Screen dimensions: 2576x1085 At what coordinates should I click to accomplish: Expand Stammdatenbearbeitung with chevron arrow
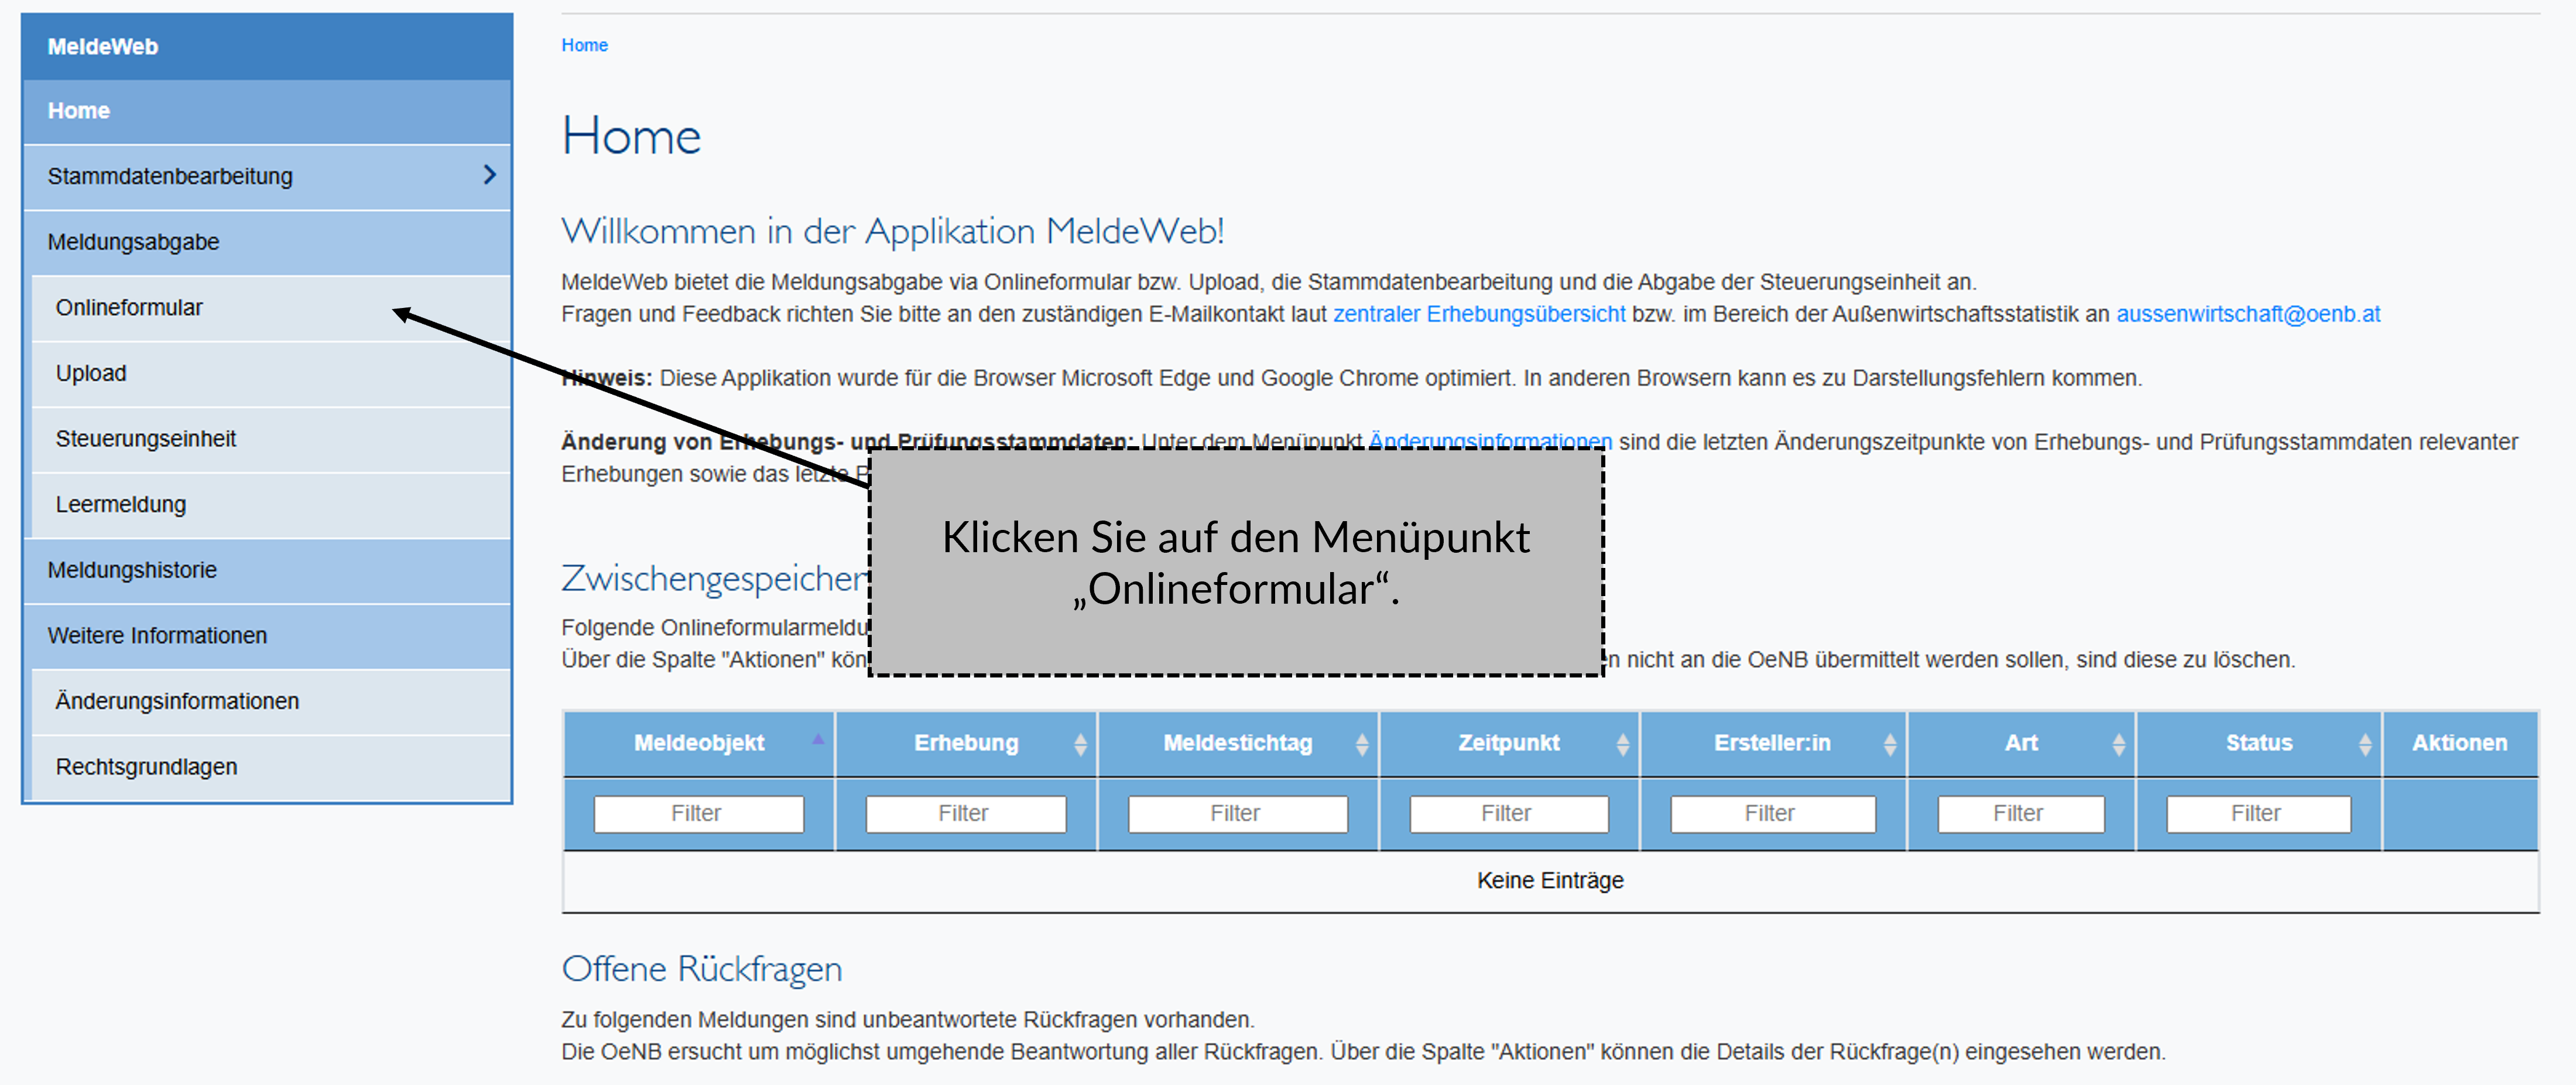[489, 175]
